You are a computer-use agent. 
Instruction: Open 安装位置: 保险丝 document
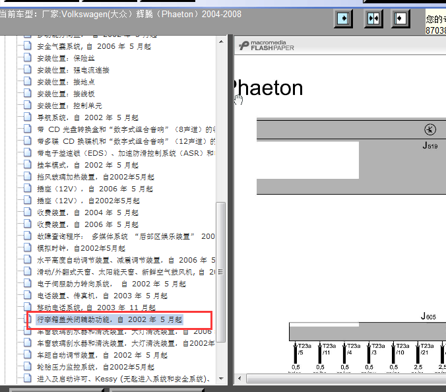66,58
